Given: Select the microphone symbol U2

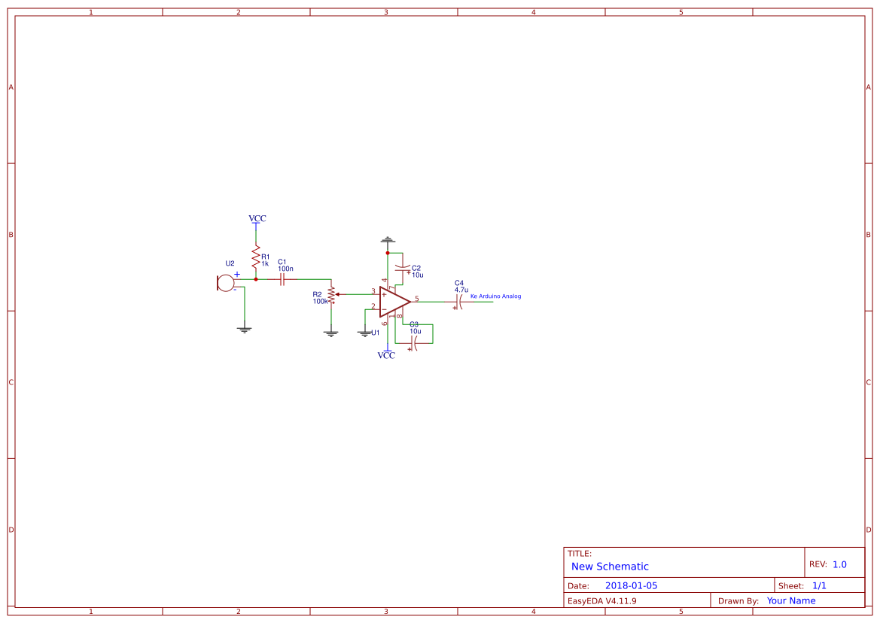Looking at the screenshot, I should click(x=226, y=283).
